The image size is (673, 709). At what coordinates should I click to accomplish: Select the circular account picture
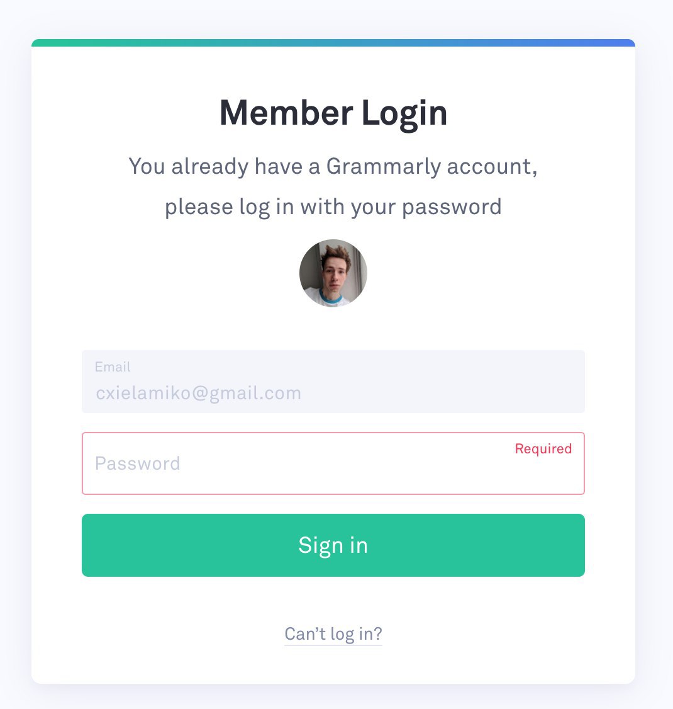[x=333, y=273]
